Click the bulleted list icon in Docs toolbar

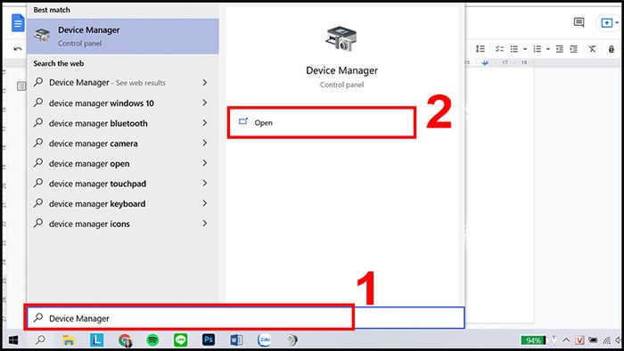point(514,49)
